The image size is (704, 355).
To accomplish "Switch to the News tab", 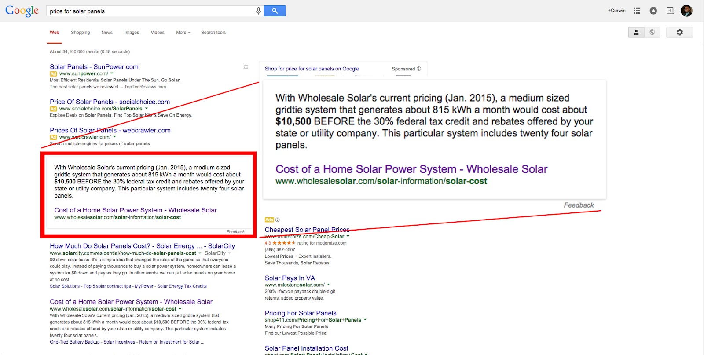I will [107, 33].
